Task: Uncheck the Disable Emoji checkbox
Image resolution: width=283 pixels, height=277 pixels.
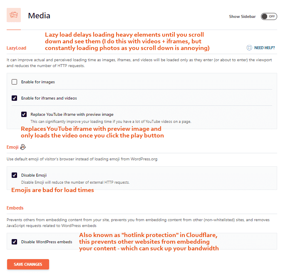Action: pos(15,175)
